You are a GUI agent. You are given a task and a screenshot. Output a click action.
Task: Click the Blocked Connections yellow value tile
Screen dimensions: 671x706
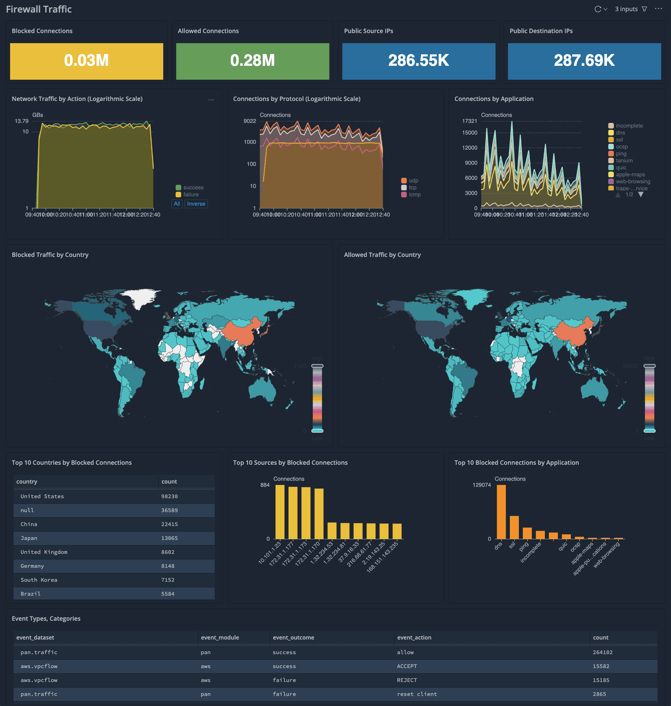(x=87, y=61)
